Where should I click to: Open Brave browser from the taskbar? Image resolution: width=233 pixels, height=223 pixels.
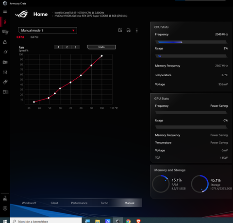click(x=138, y=221)
